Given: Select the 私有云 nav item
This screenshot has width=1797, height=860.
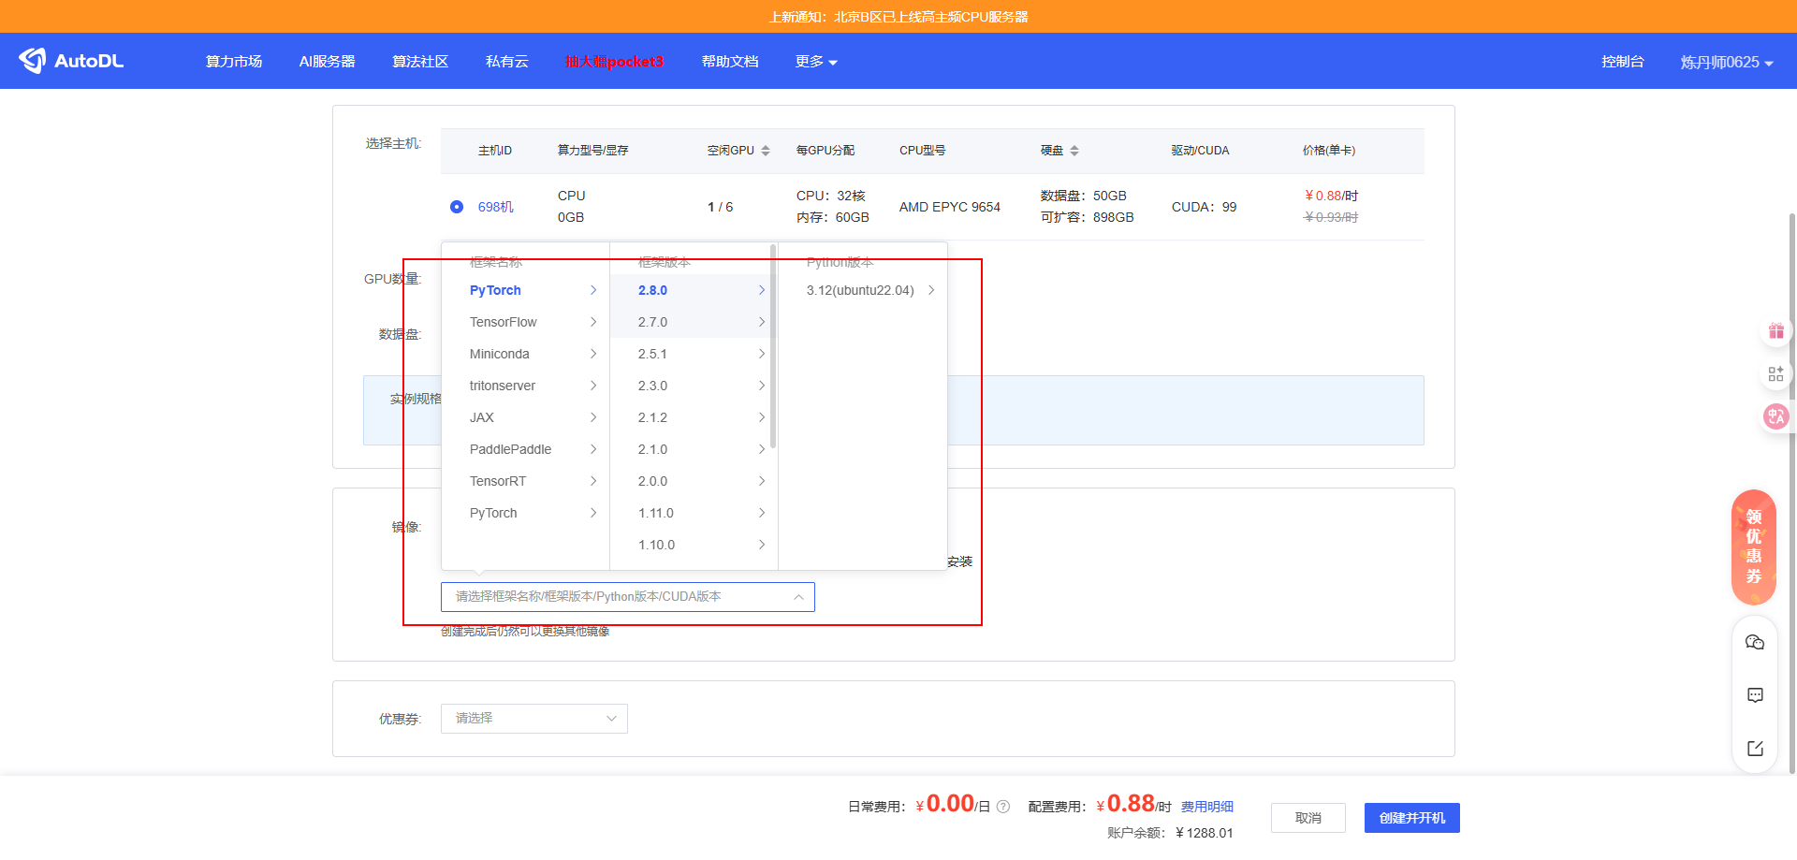Looking at the screenshot, I should click(x=507, y=61).
